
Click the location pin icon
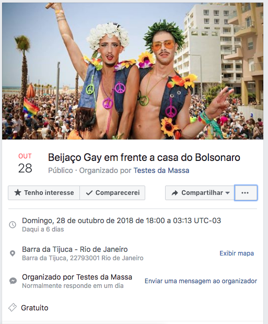(x=13, y=253)
